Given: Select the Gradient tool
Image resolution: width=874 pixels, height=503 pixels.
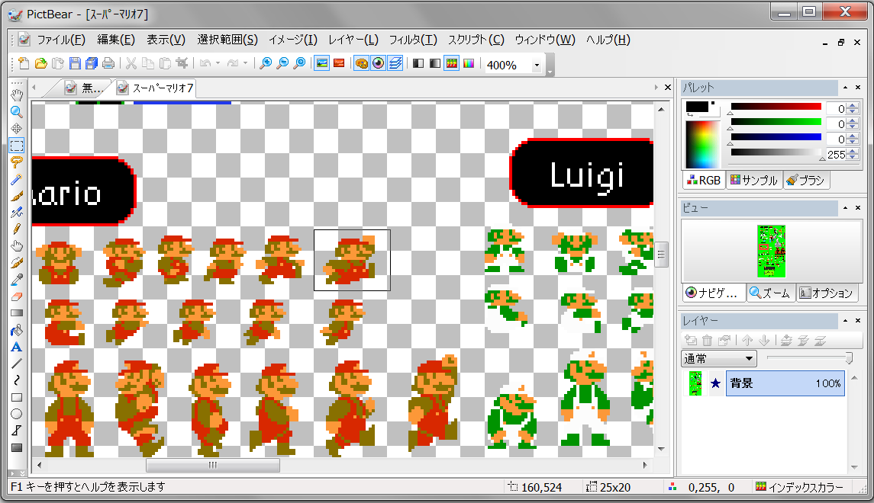Looking at the screenshot, I should [x=17, y=313].
